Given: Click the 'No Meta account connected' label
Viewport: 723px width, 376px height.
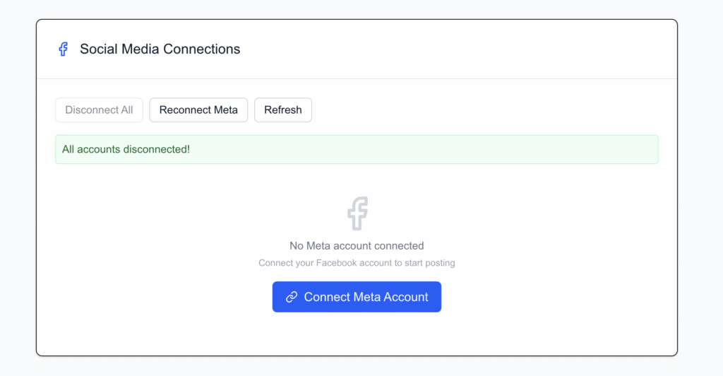Looking at the screenshot, I should coord(357,246).
